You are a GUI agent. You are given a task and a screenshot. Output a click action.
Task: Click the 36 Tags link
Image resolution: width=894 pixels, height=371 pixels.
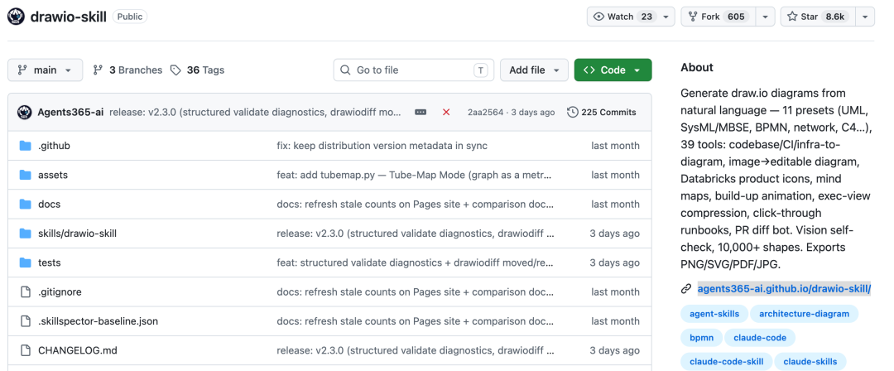click(198, 70)
